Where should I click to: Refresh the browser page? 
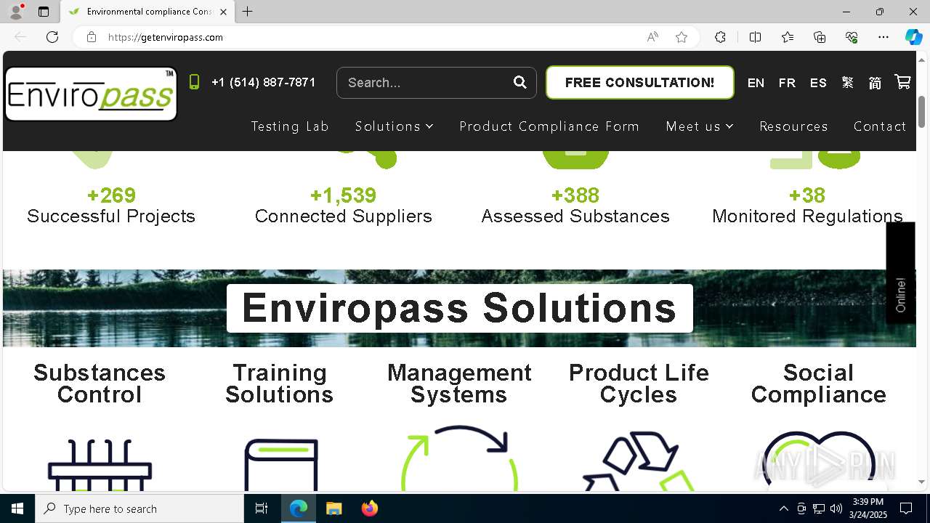coord(52,37)
